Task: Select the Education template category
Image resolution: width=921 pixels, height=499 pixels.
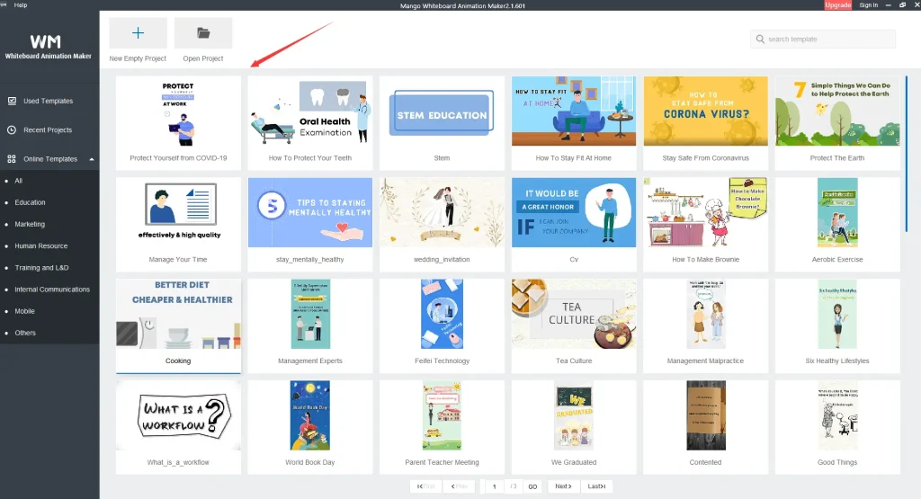Action: (30, 202)
